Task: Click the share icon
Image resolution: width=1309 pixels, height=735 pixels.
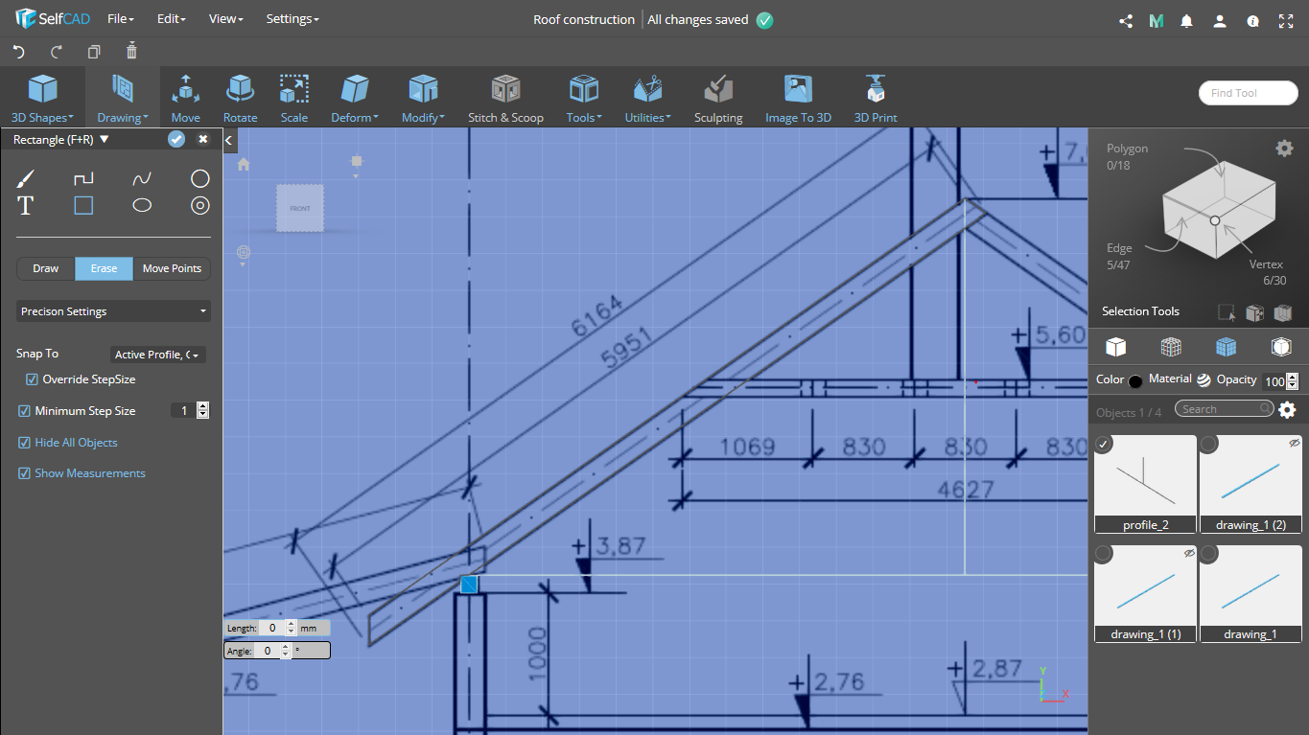Action: click(x=1126, y=20)
